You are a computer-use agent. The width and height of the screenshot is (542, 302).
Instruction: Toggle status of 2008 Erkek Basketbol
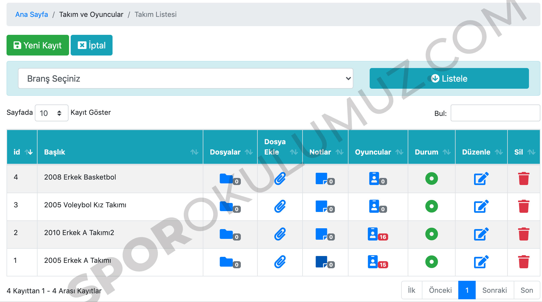[x=431, y=178]
